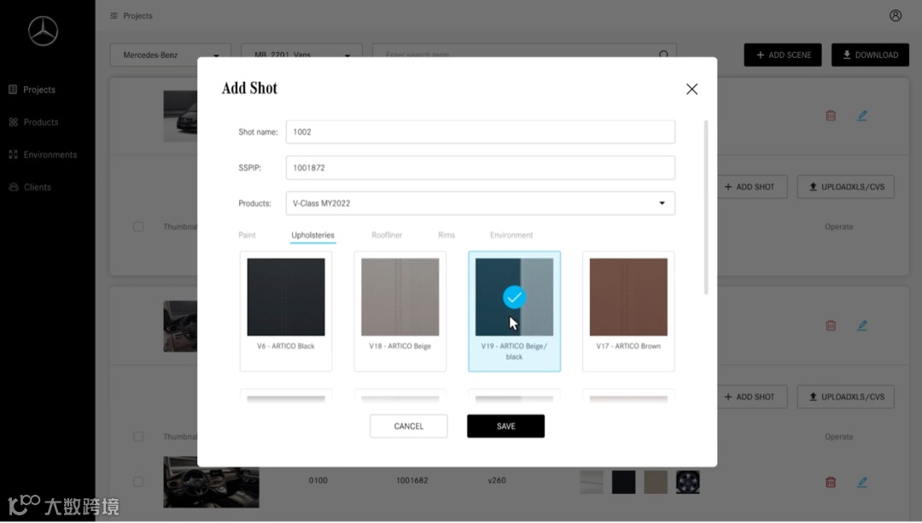Viewport: 922px width, 523px height.
Task: Click the search magnifier icon
Action: pyautogui.click(x=663, y=55)
